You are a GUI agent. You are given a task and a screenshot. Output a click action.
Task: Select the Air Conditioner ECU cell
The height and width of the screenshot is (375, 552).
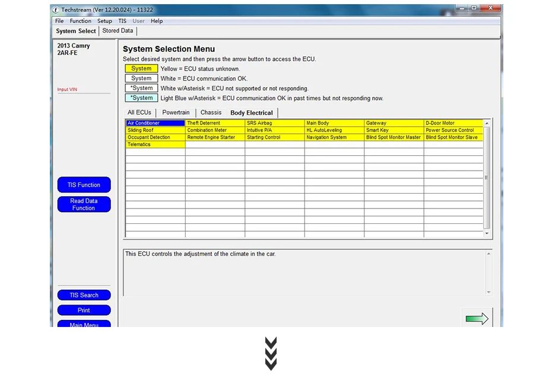(156, 123)
